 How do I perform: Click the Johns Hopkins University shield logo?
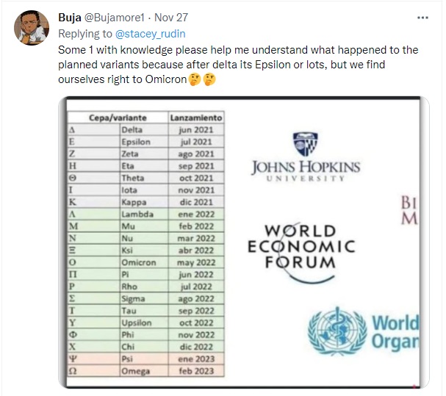(x=305, y=144)
